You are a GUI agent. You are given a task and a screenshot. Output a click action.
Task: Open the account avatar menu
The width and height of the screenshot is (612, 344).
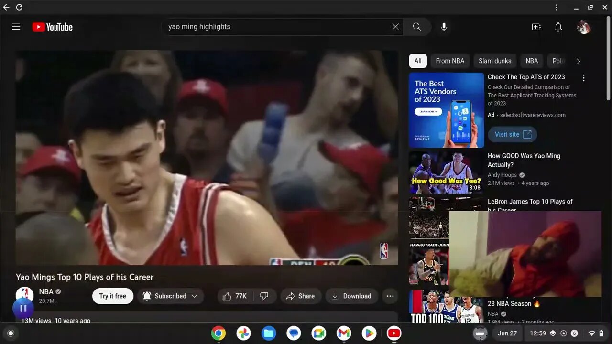click(x=584, y=27)
